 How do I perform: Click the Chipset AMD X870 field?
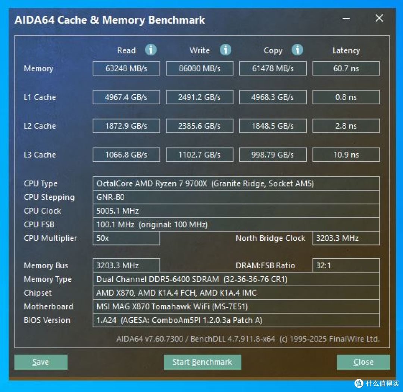tap(236, 293)
